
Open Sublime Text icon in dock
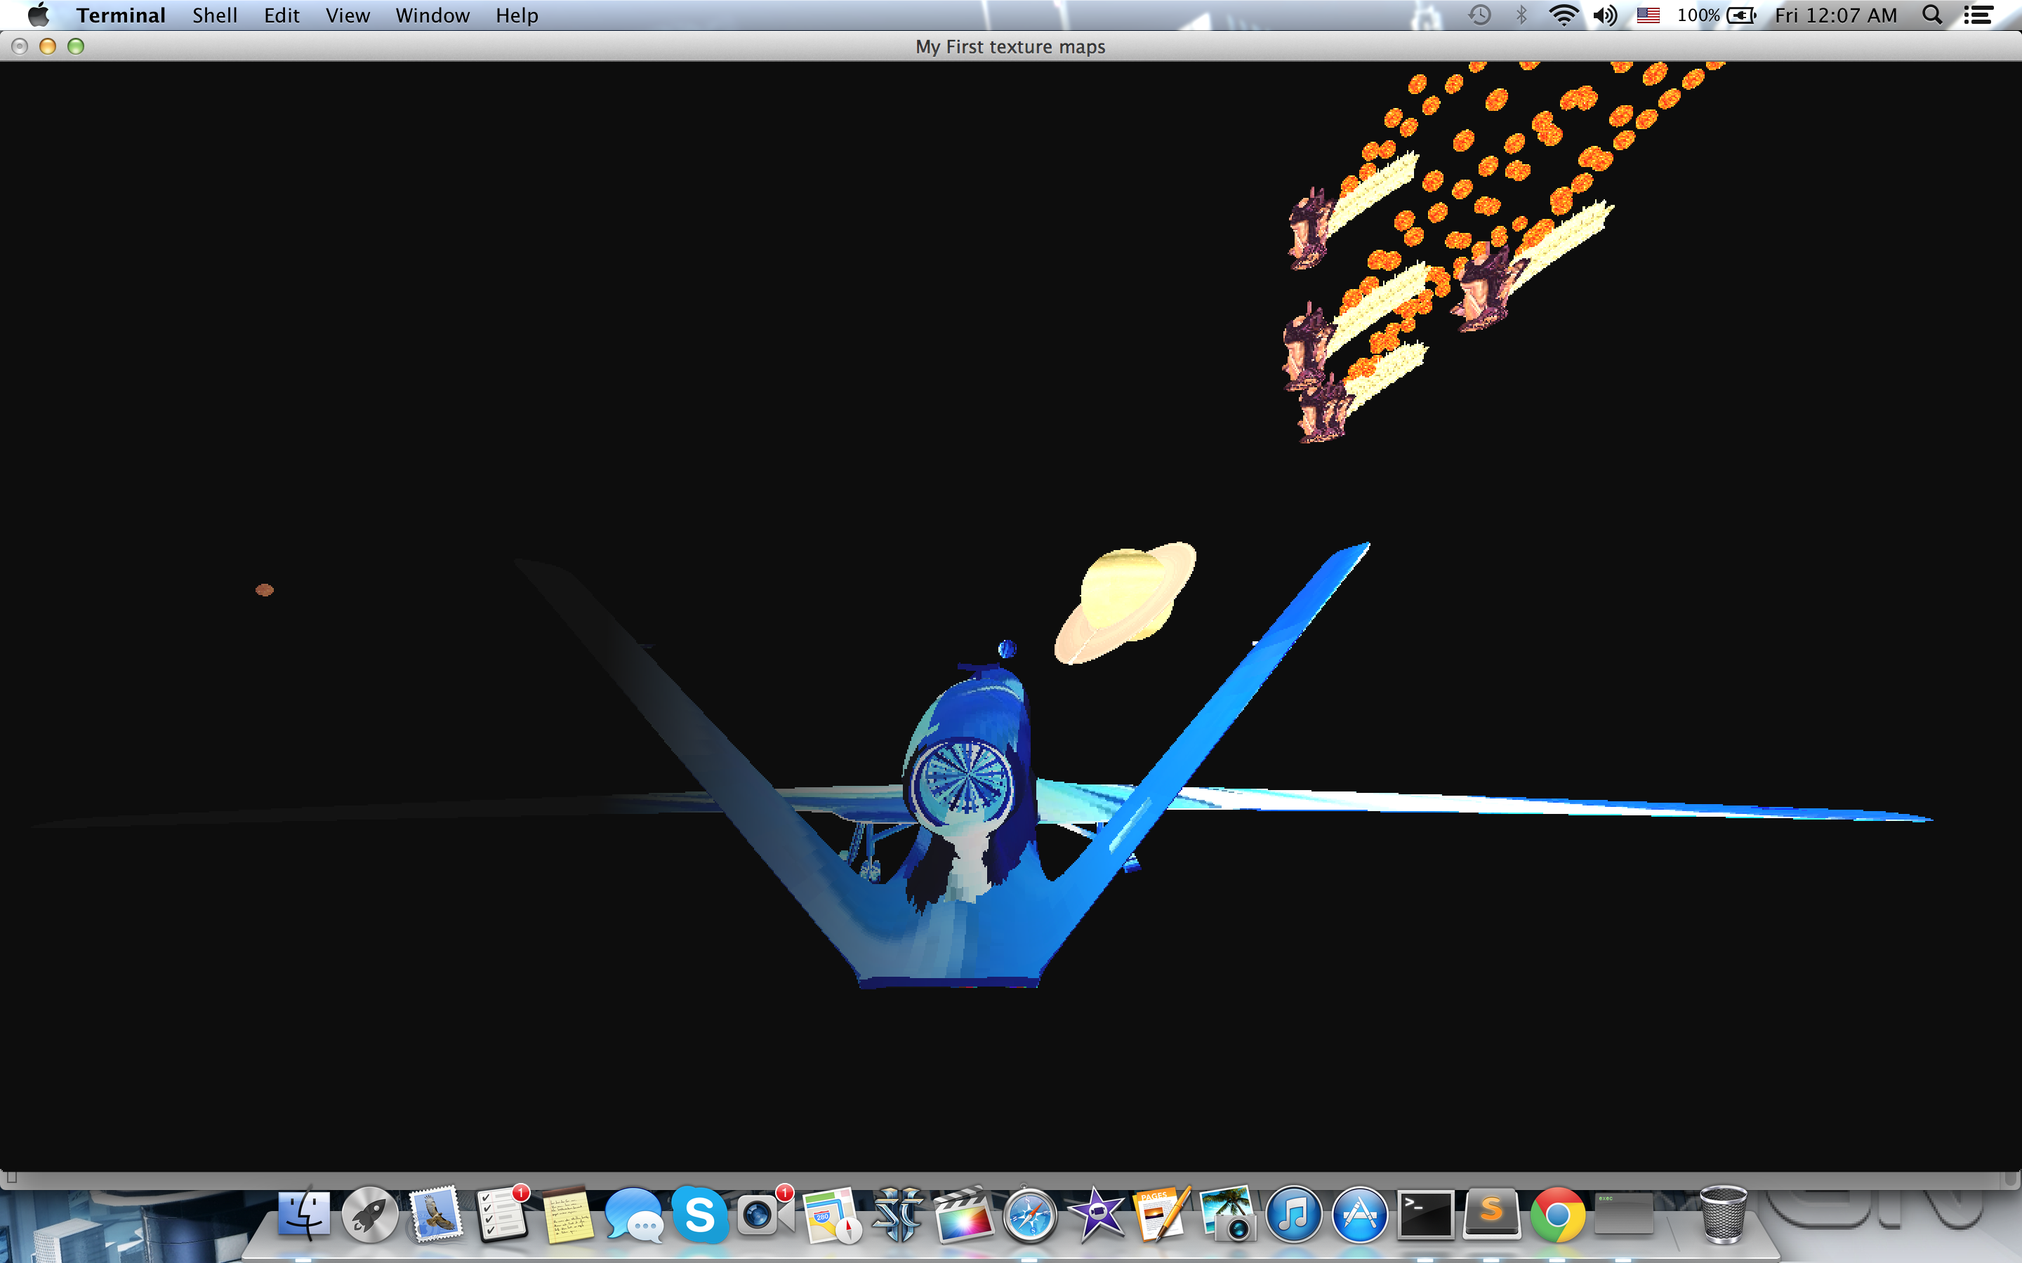(1491, 1215)
